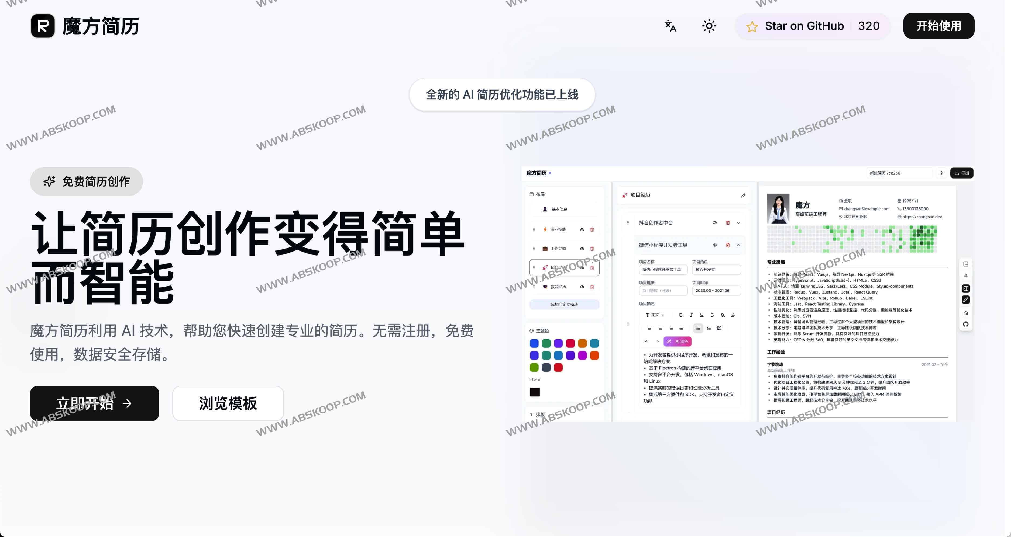This screenshot has width=1011, height=537.
Task: Select the pen editing icon in the side toolbar
Action: (966, 299)
